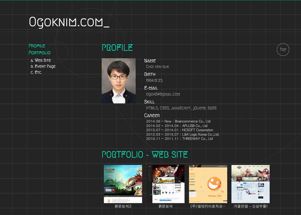301x215 pixels.
Task: Click the ogok84@gmail.com email address
Action: pyautogui.click(x=163, y=94)
